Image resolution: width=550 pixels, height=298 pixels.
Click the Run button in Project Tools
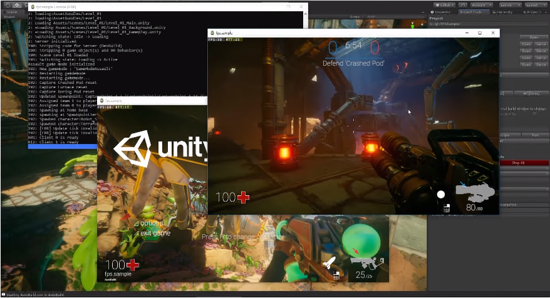tap(535, 135)
